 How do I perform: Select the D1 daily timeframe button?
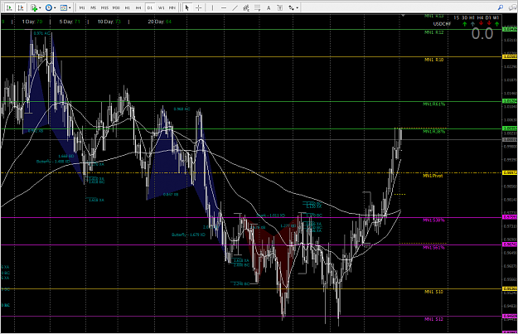[x=150, y=7]
